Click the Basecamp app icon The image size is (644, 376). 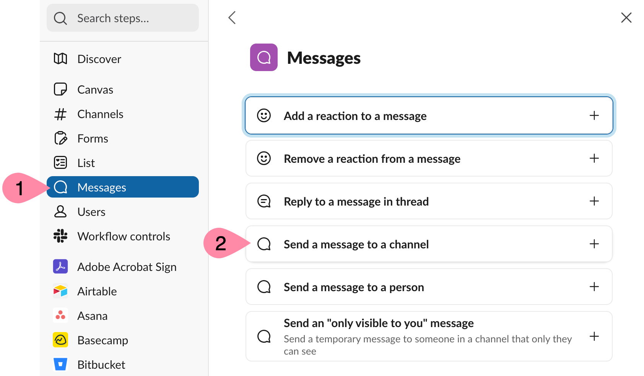[x=60, y=340]
